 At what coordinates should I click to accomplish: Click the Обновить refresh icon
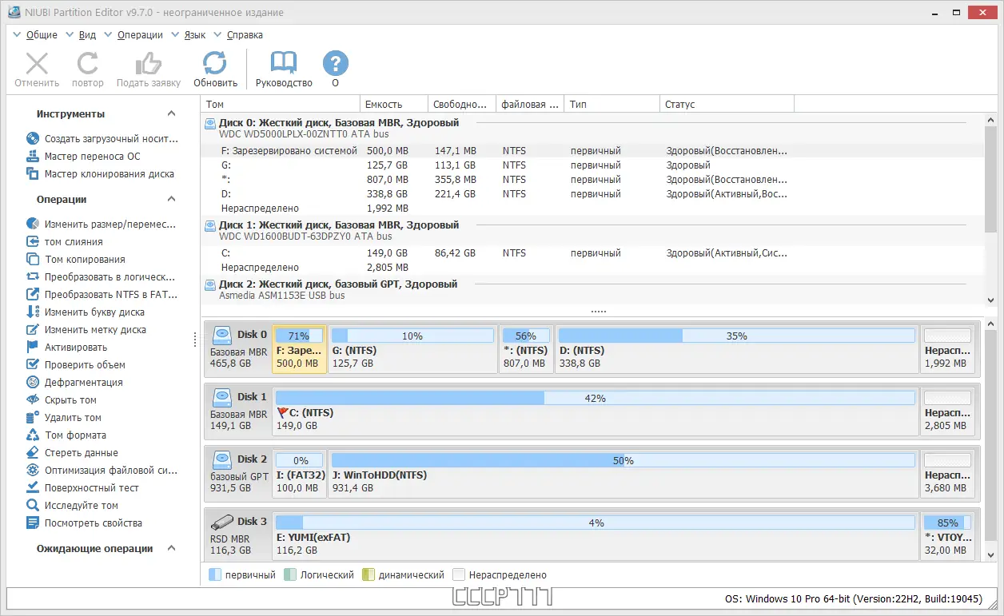[x=215, y=63]
